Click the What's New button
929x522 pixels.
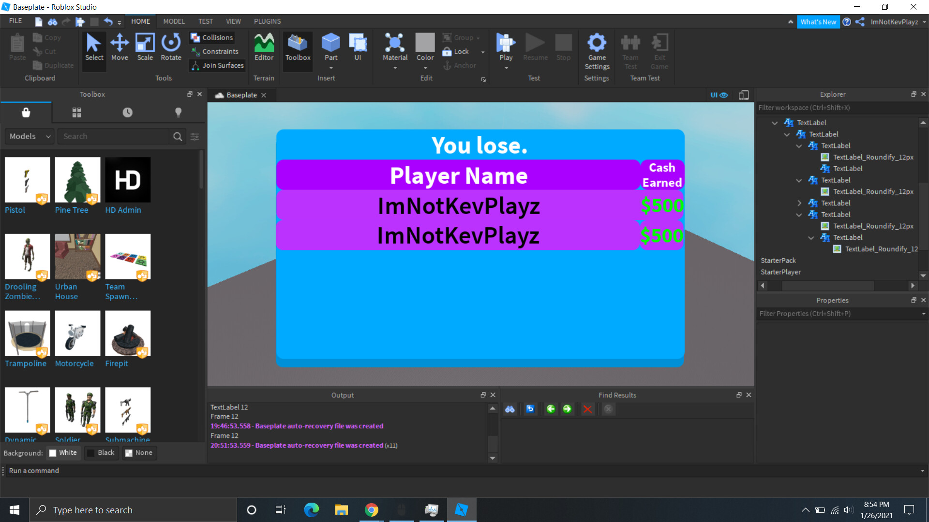point(818,22)
